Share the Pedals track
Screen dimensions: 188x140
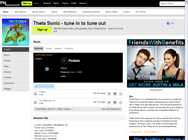pos(115,94)
